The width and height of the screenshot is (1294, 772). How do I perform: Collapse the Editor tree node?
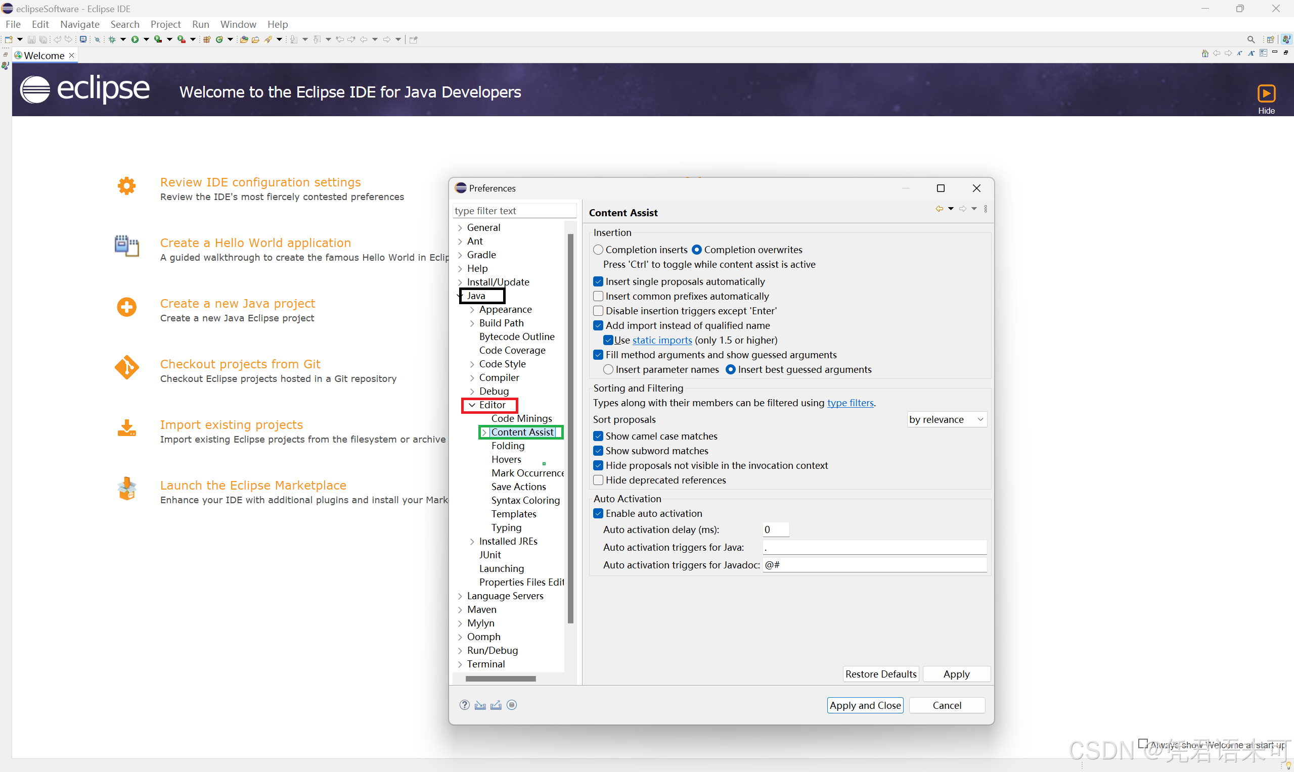(x=472, y=405)
